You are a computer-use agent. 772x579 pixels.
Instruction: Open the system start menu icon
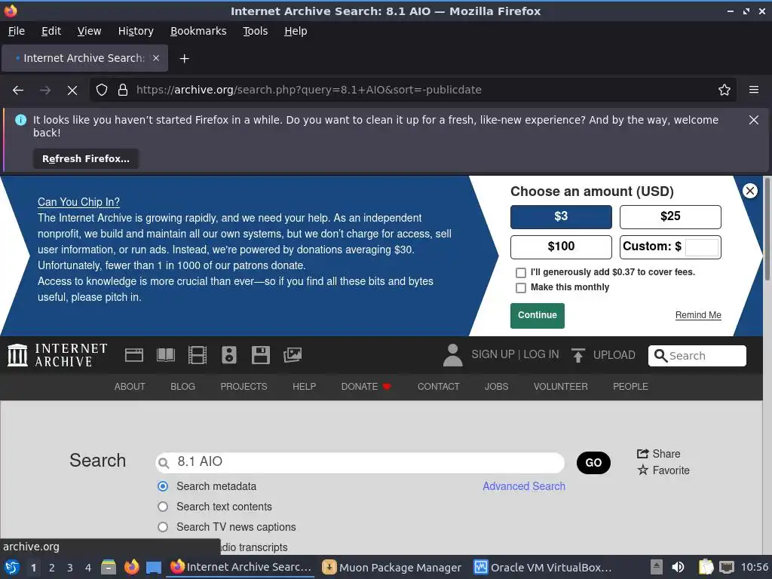12,567
